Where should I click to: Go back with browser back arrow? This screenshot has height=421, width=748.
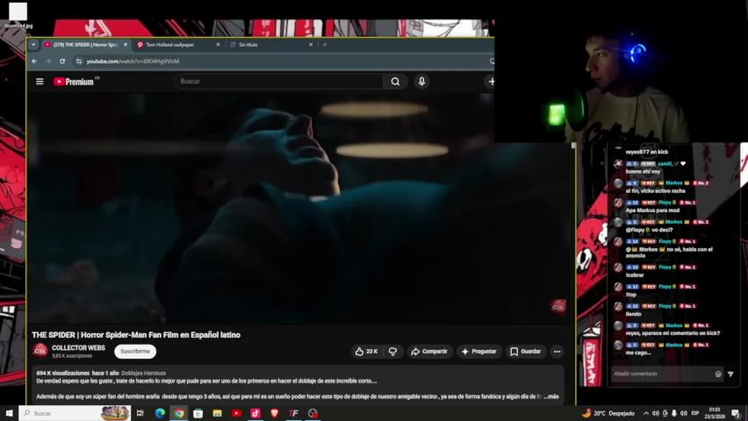[x=35, y=61]
